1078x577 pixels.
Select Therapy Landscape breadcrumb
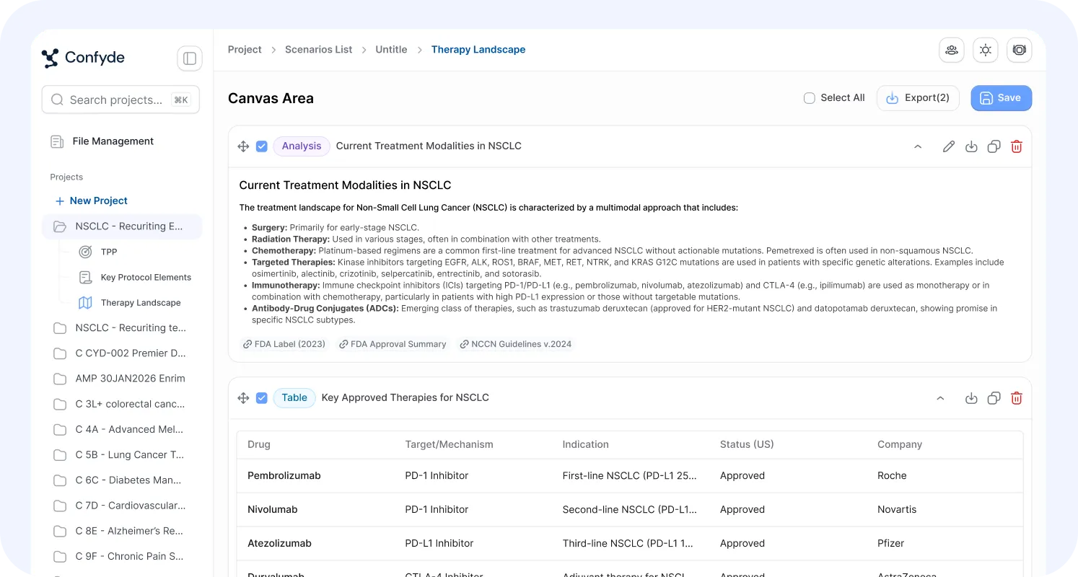click(x=478, y=50)
